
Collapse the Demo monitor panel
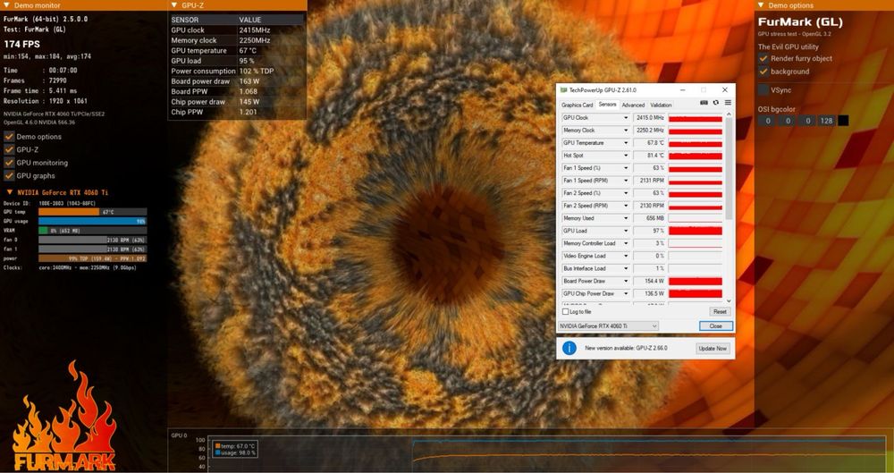(7, 5)
